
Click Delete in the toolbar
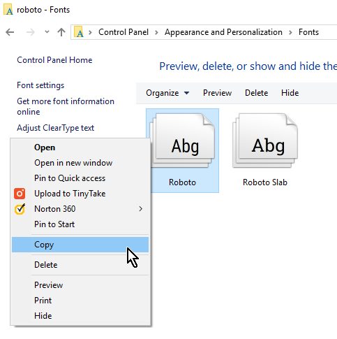[256, 93]
